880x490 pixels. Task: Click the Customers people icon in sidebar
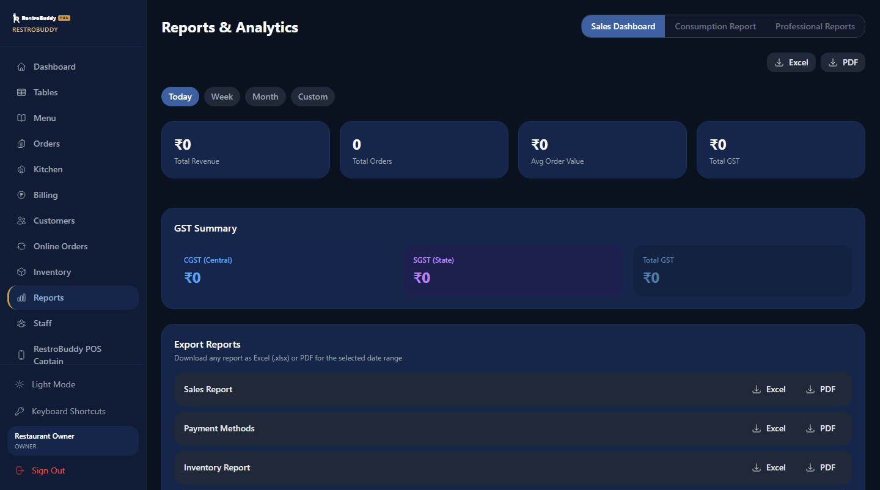[x=21, y=221]
